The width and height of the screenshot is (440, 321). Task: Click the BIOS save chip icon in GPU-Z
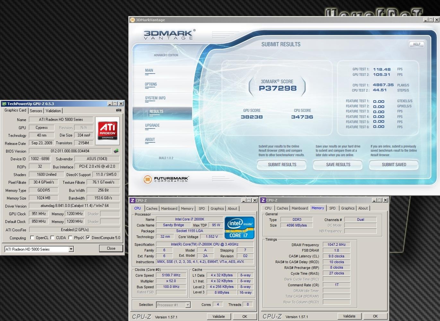[x=116, y=151]
